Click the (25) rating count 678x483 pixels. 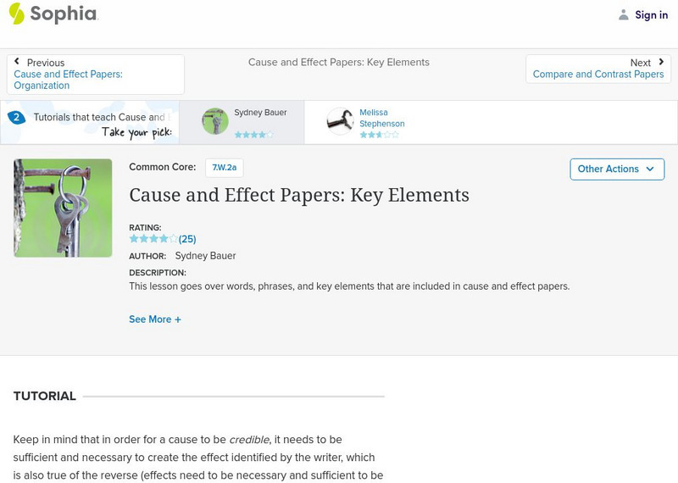tap(187, 239)
